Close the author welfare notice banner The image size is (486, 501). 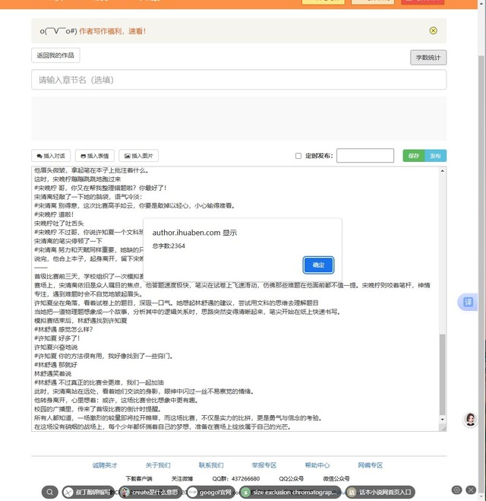click(x=433, y=31)
